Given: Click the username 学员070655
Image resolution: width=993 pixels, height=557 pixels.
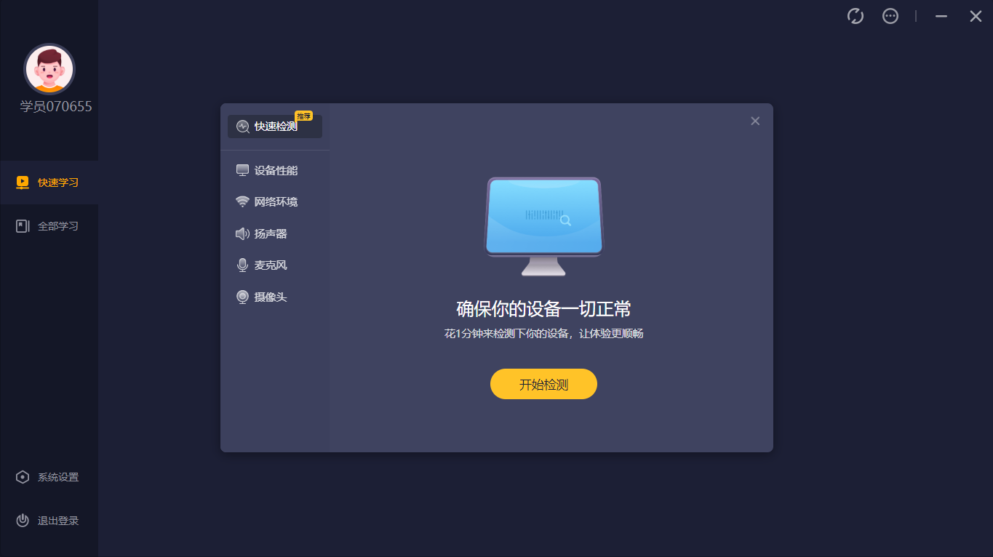Looking at the screenshot, I should pyautogui.click(x=56, y=107).
